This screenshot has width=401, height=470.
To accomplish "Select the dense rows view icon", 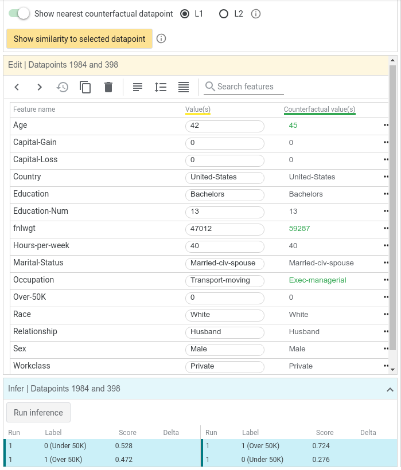I will [x=184, y=87].
